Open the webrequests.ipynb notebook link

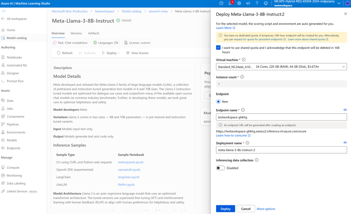click(x=131, y=162)
